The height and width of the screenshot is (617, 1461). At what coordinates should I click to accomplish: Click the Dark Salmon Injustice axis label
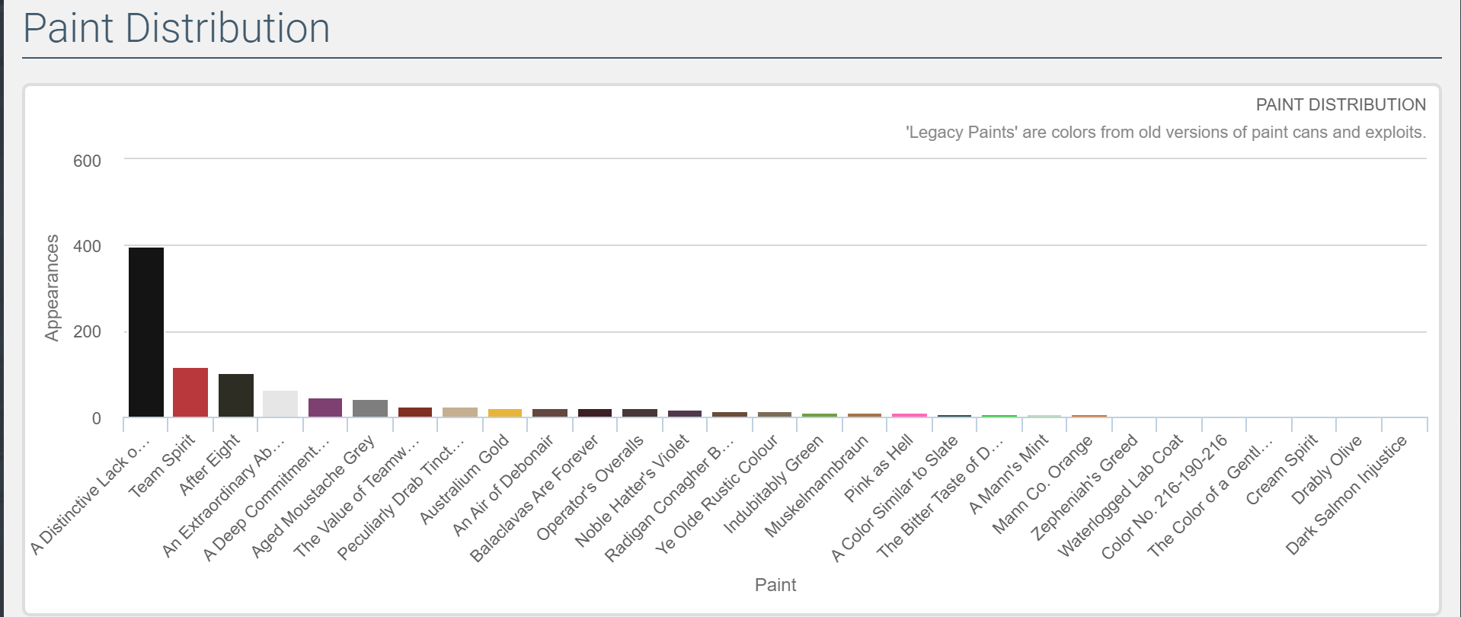point(1346,495)
